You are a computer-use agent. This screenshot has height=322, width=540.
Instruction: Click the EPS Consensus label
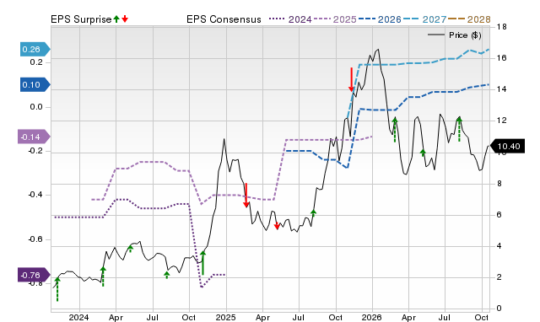click(x=224, y=19)
